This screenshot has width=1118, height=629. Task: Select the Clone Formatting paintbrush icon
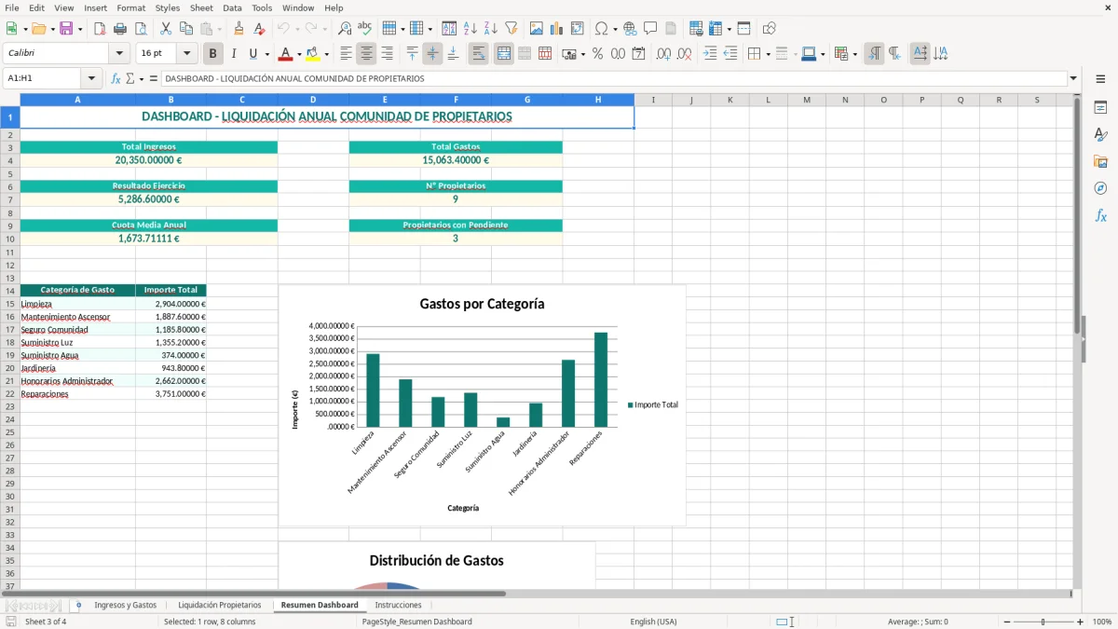tap(239, 29)
